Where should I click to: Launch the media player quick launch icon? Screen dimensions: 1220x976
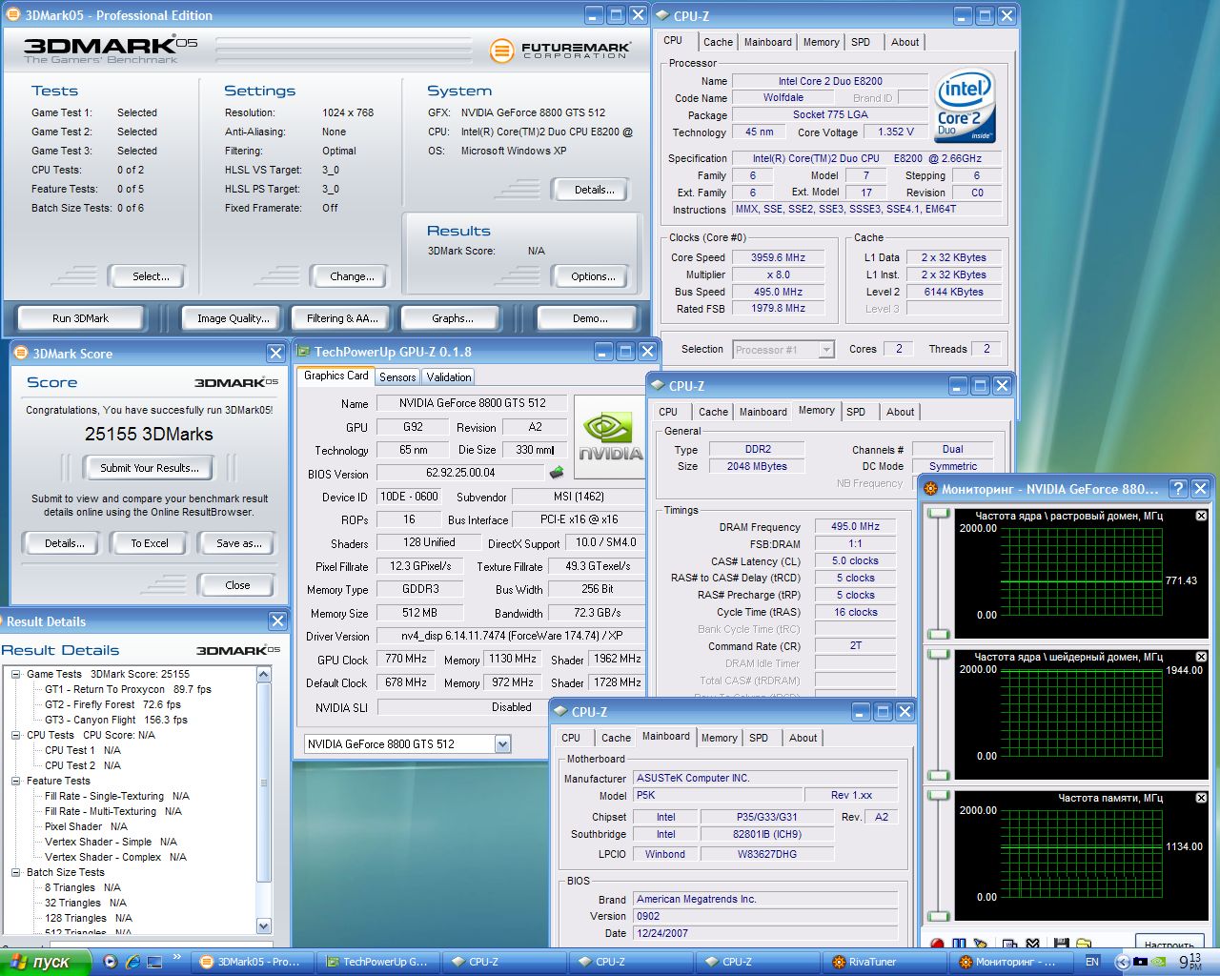110,962
